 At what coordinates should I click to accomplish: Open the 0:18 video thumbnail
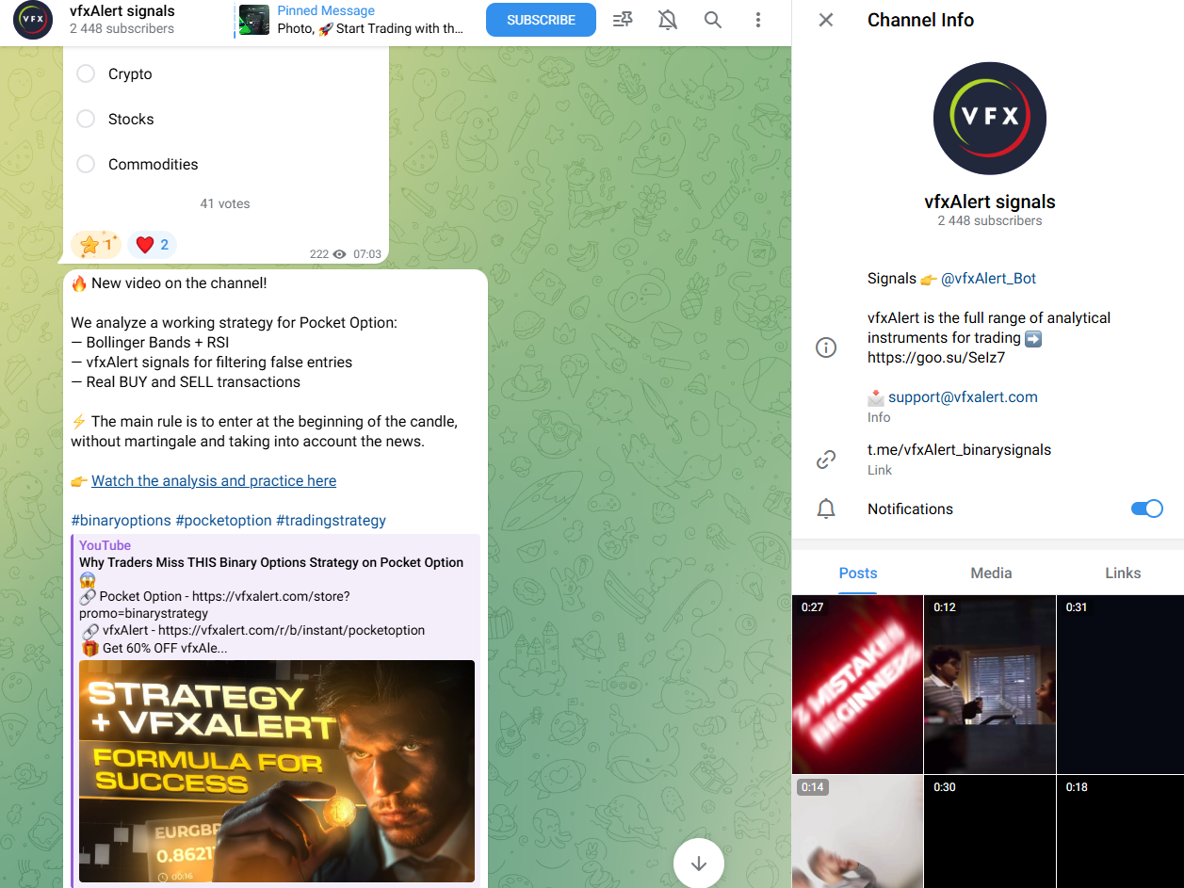(x=1121, y=831)
